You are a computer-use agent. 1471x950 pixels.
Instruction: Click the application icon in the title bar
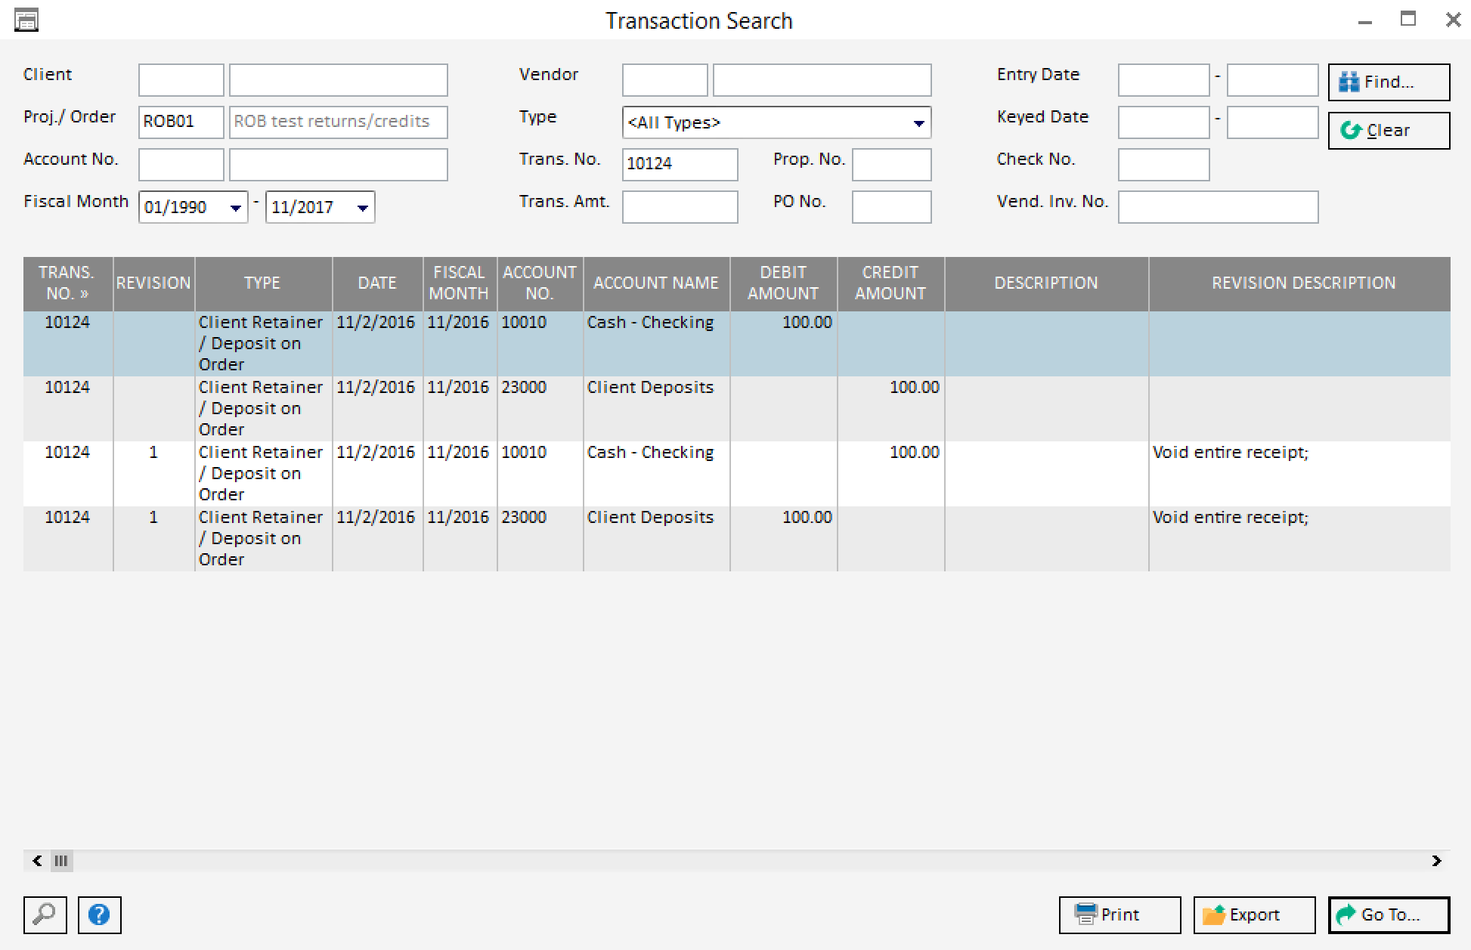pos(26,20)
